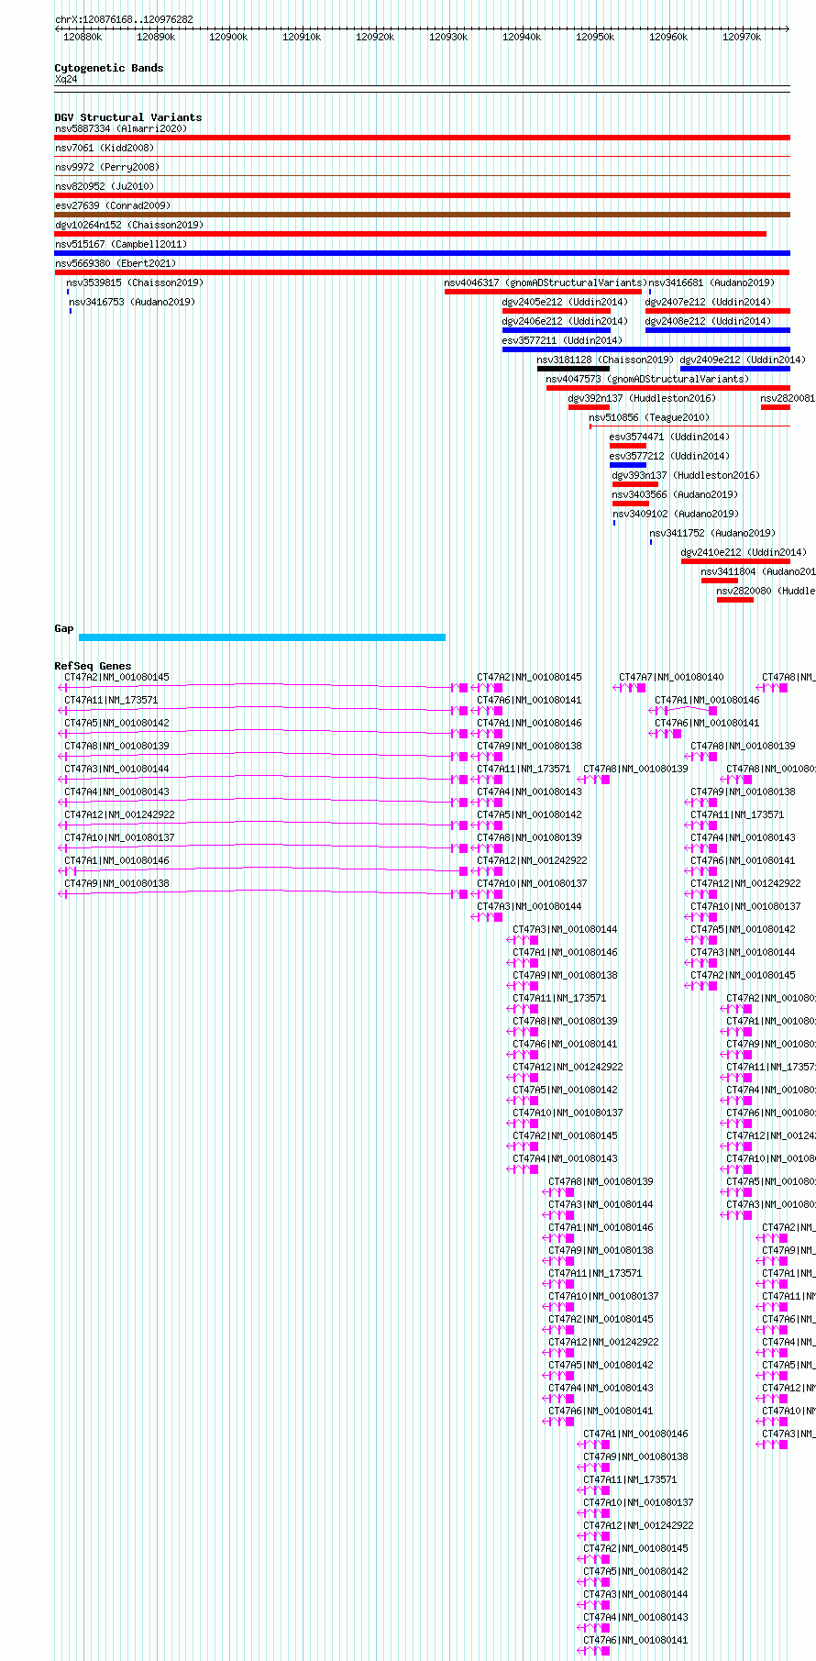Open variant dgv2407e212 (Uddin2014)

[x=718, y=311]
